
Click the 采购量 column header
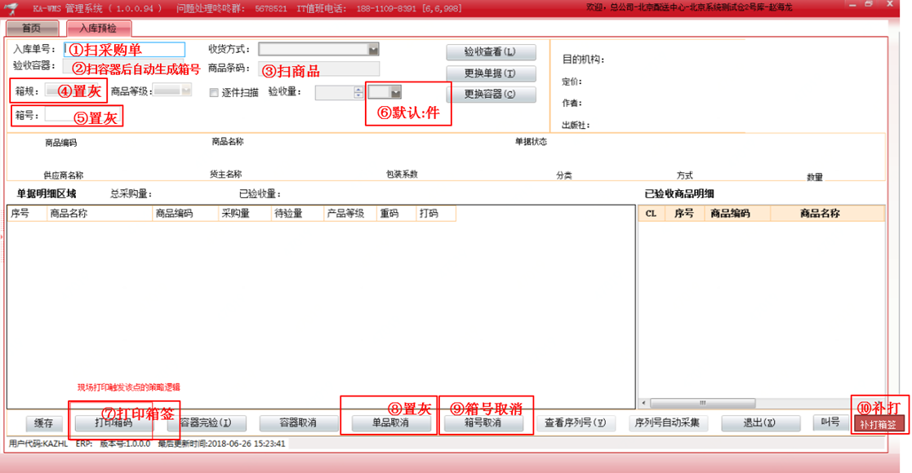pyautogui.click(x=244, y=213)
